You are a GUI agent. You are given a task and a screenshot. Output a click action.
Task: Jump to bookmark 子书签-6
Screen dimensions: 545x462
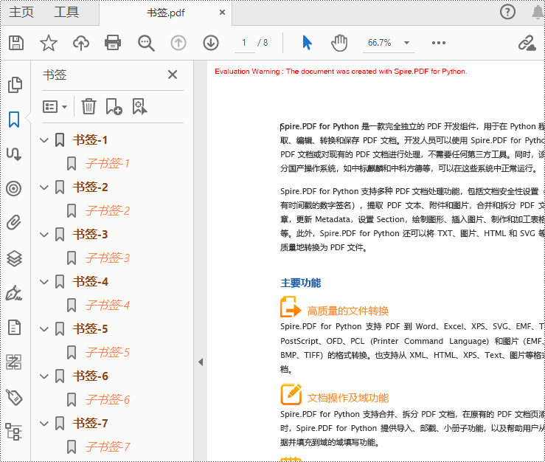108,400
